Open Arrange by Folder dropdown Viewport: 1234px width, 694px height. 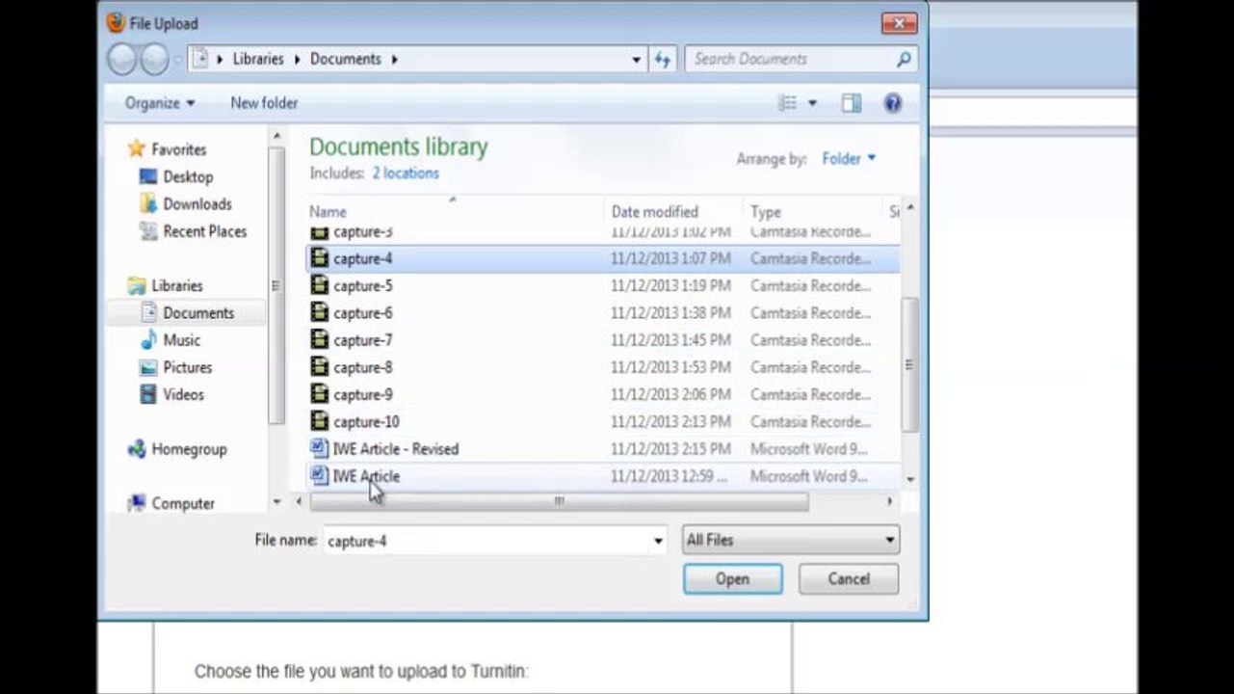tap(849, 159)
